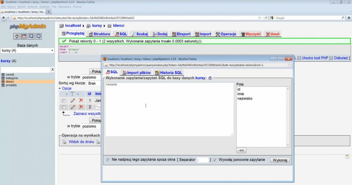The image size is (352, 185).
Task: Toggle 'Wywołaj ponownie zapytanie' checkbox
Action: click(215, 159)
